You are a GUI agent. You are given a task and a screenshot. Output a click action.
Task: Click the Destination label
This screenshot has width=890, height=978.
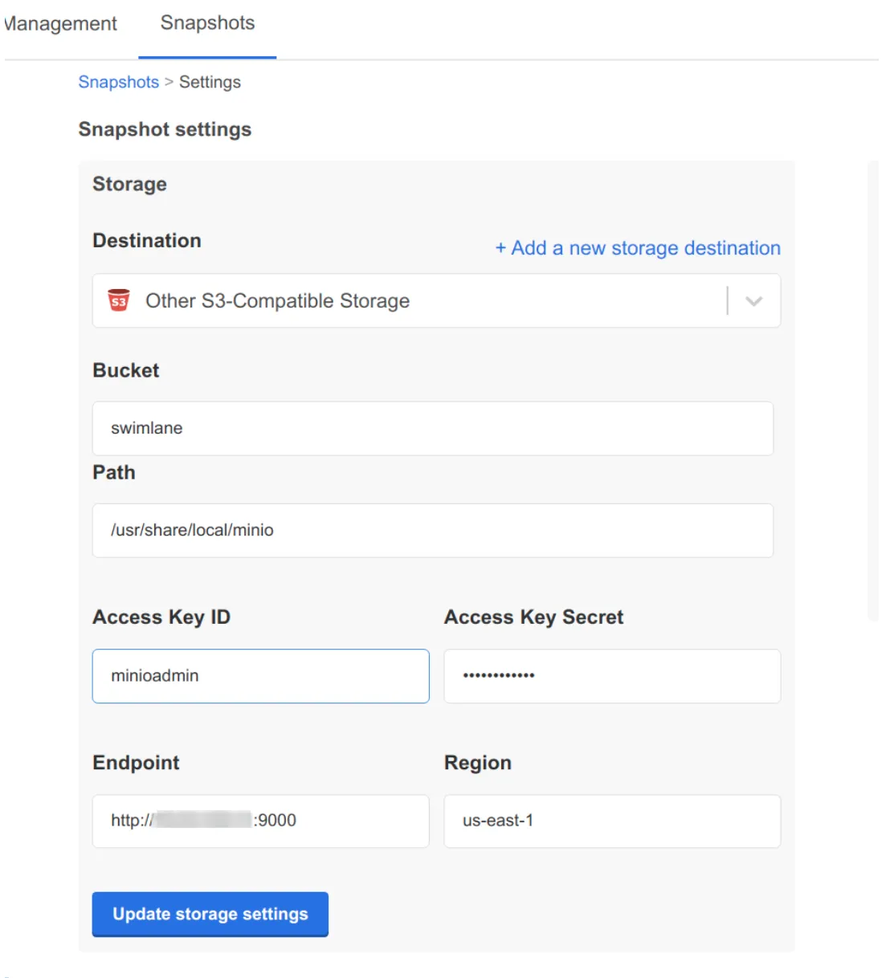click(x=147, y=241)
